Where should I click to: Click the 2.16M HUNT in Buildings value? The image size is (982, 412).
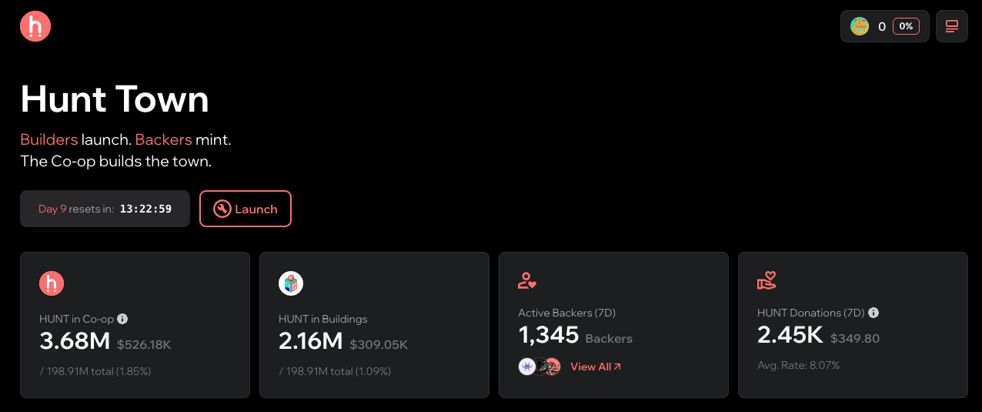click(x=310, y=340)
